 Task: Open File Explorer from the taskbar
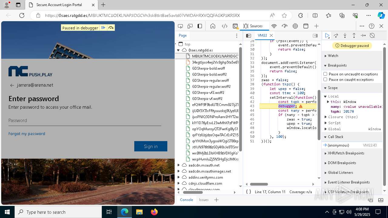tap(139, 212)
